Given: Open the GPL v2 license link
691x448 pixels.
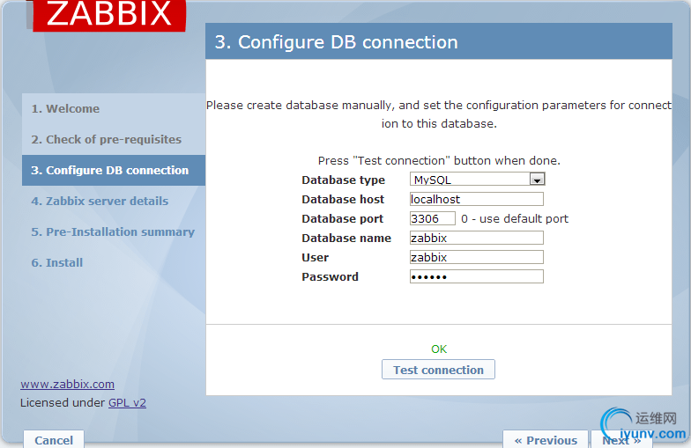Looking at the screenshot, I should coord(127,403).
